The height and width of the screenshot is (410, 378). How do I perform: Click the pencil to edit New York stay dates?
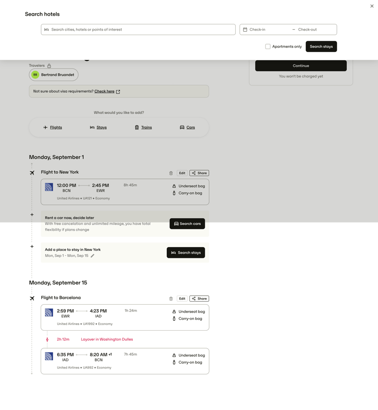click(x=93, y=255)
